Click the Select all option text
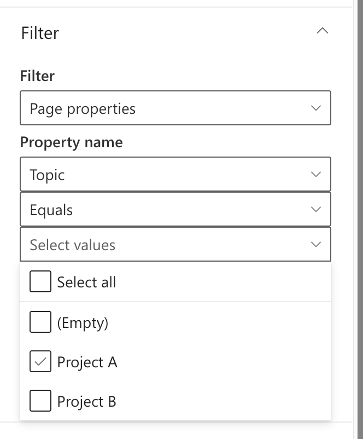Viewport: 363px width, 439px height. (x=86, y=282)
